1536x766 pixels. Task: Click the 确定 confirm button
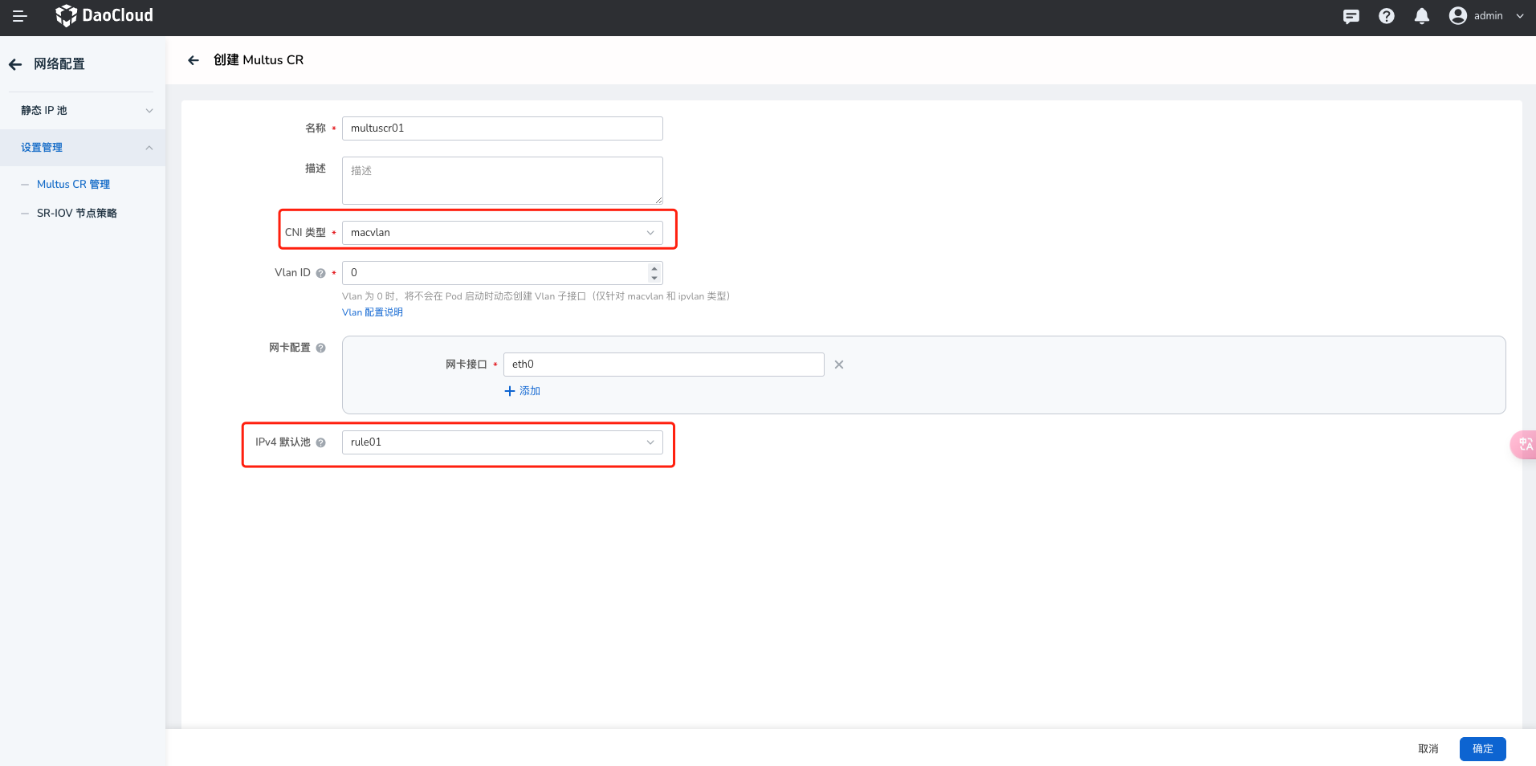(1482, 748)
